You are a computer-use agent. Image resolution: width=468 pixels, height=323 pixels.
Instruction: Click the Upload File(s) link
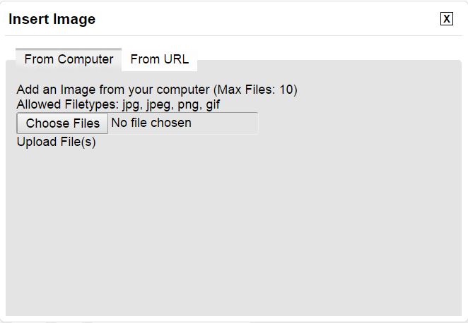(56, 142)
